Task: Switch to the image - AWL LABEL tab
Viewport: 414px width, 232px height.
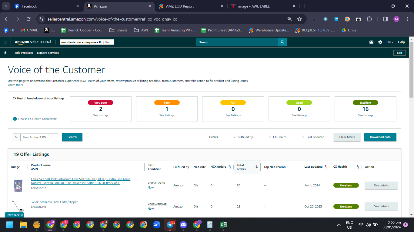Action: coord(263,6)
